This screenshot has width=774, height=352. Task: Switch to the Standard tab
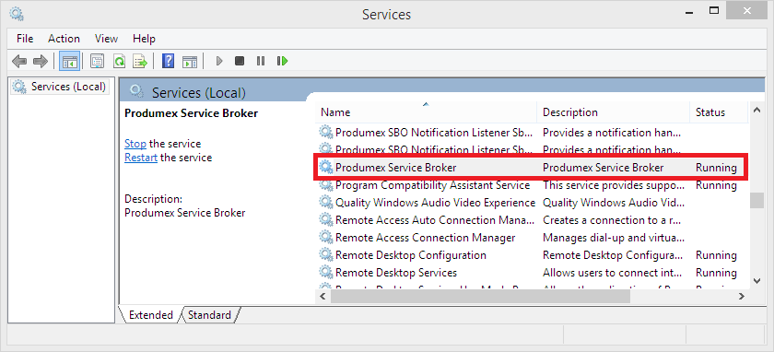[x=209, y=315]
